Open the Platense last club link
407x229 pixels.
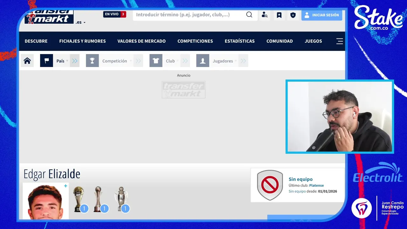tap(316, 185)
